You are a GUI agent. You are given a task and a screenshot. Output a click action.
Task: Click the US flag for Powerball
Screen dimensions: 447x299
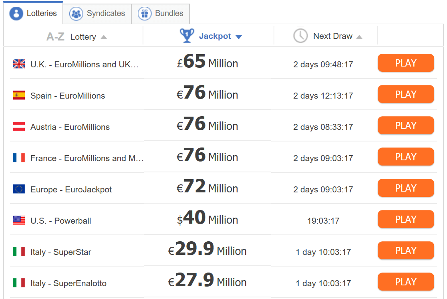[x=19, y=220]
